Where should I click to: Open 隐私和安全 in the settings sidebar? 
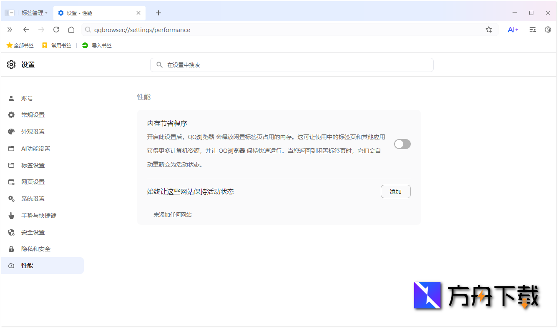click(x=35, y=248)
